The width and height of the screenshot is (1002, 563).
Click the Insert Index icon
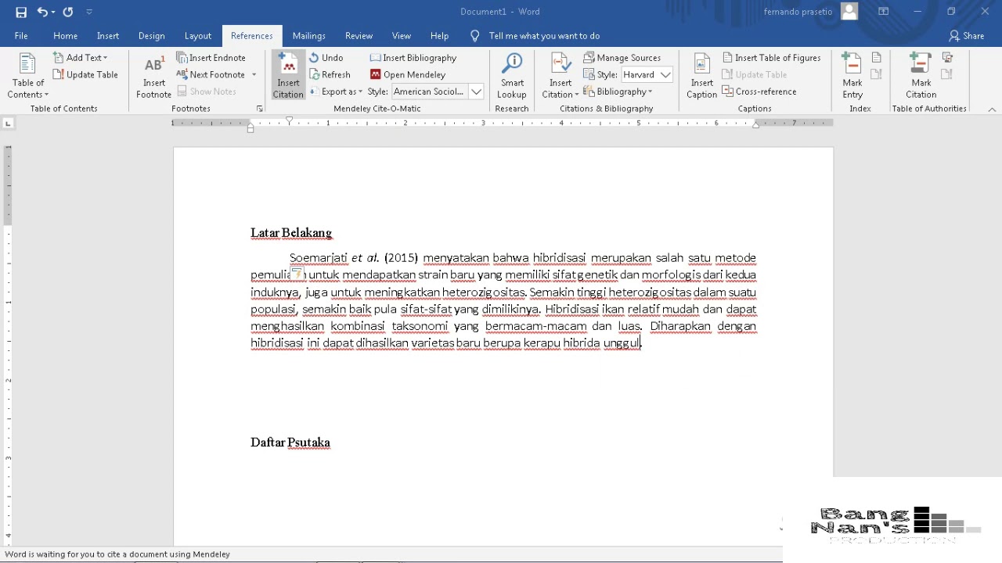(877, 58)
